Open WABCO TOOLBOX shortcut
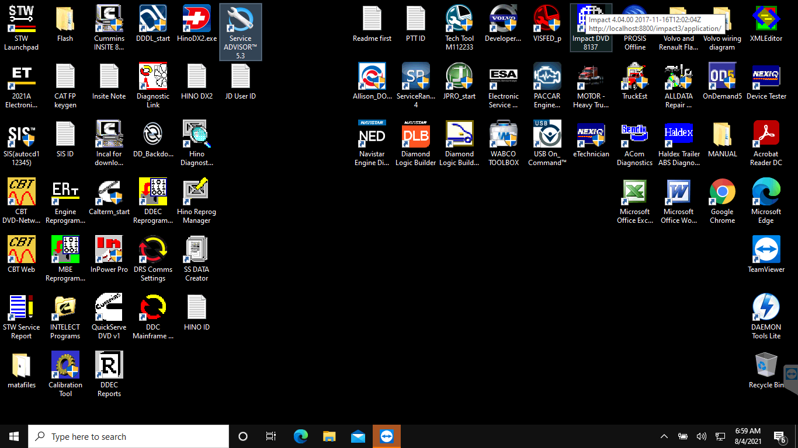This screenshot has width=798, height=448. tap(503, 143)
